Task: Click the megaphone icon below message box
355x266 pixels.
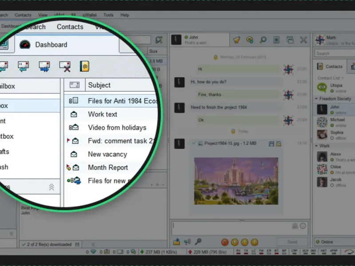Action: point(187,242)
